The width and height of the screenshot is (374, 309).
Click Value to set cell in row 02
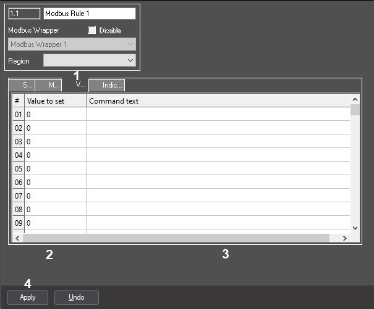click(56, 128)
